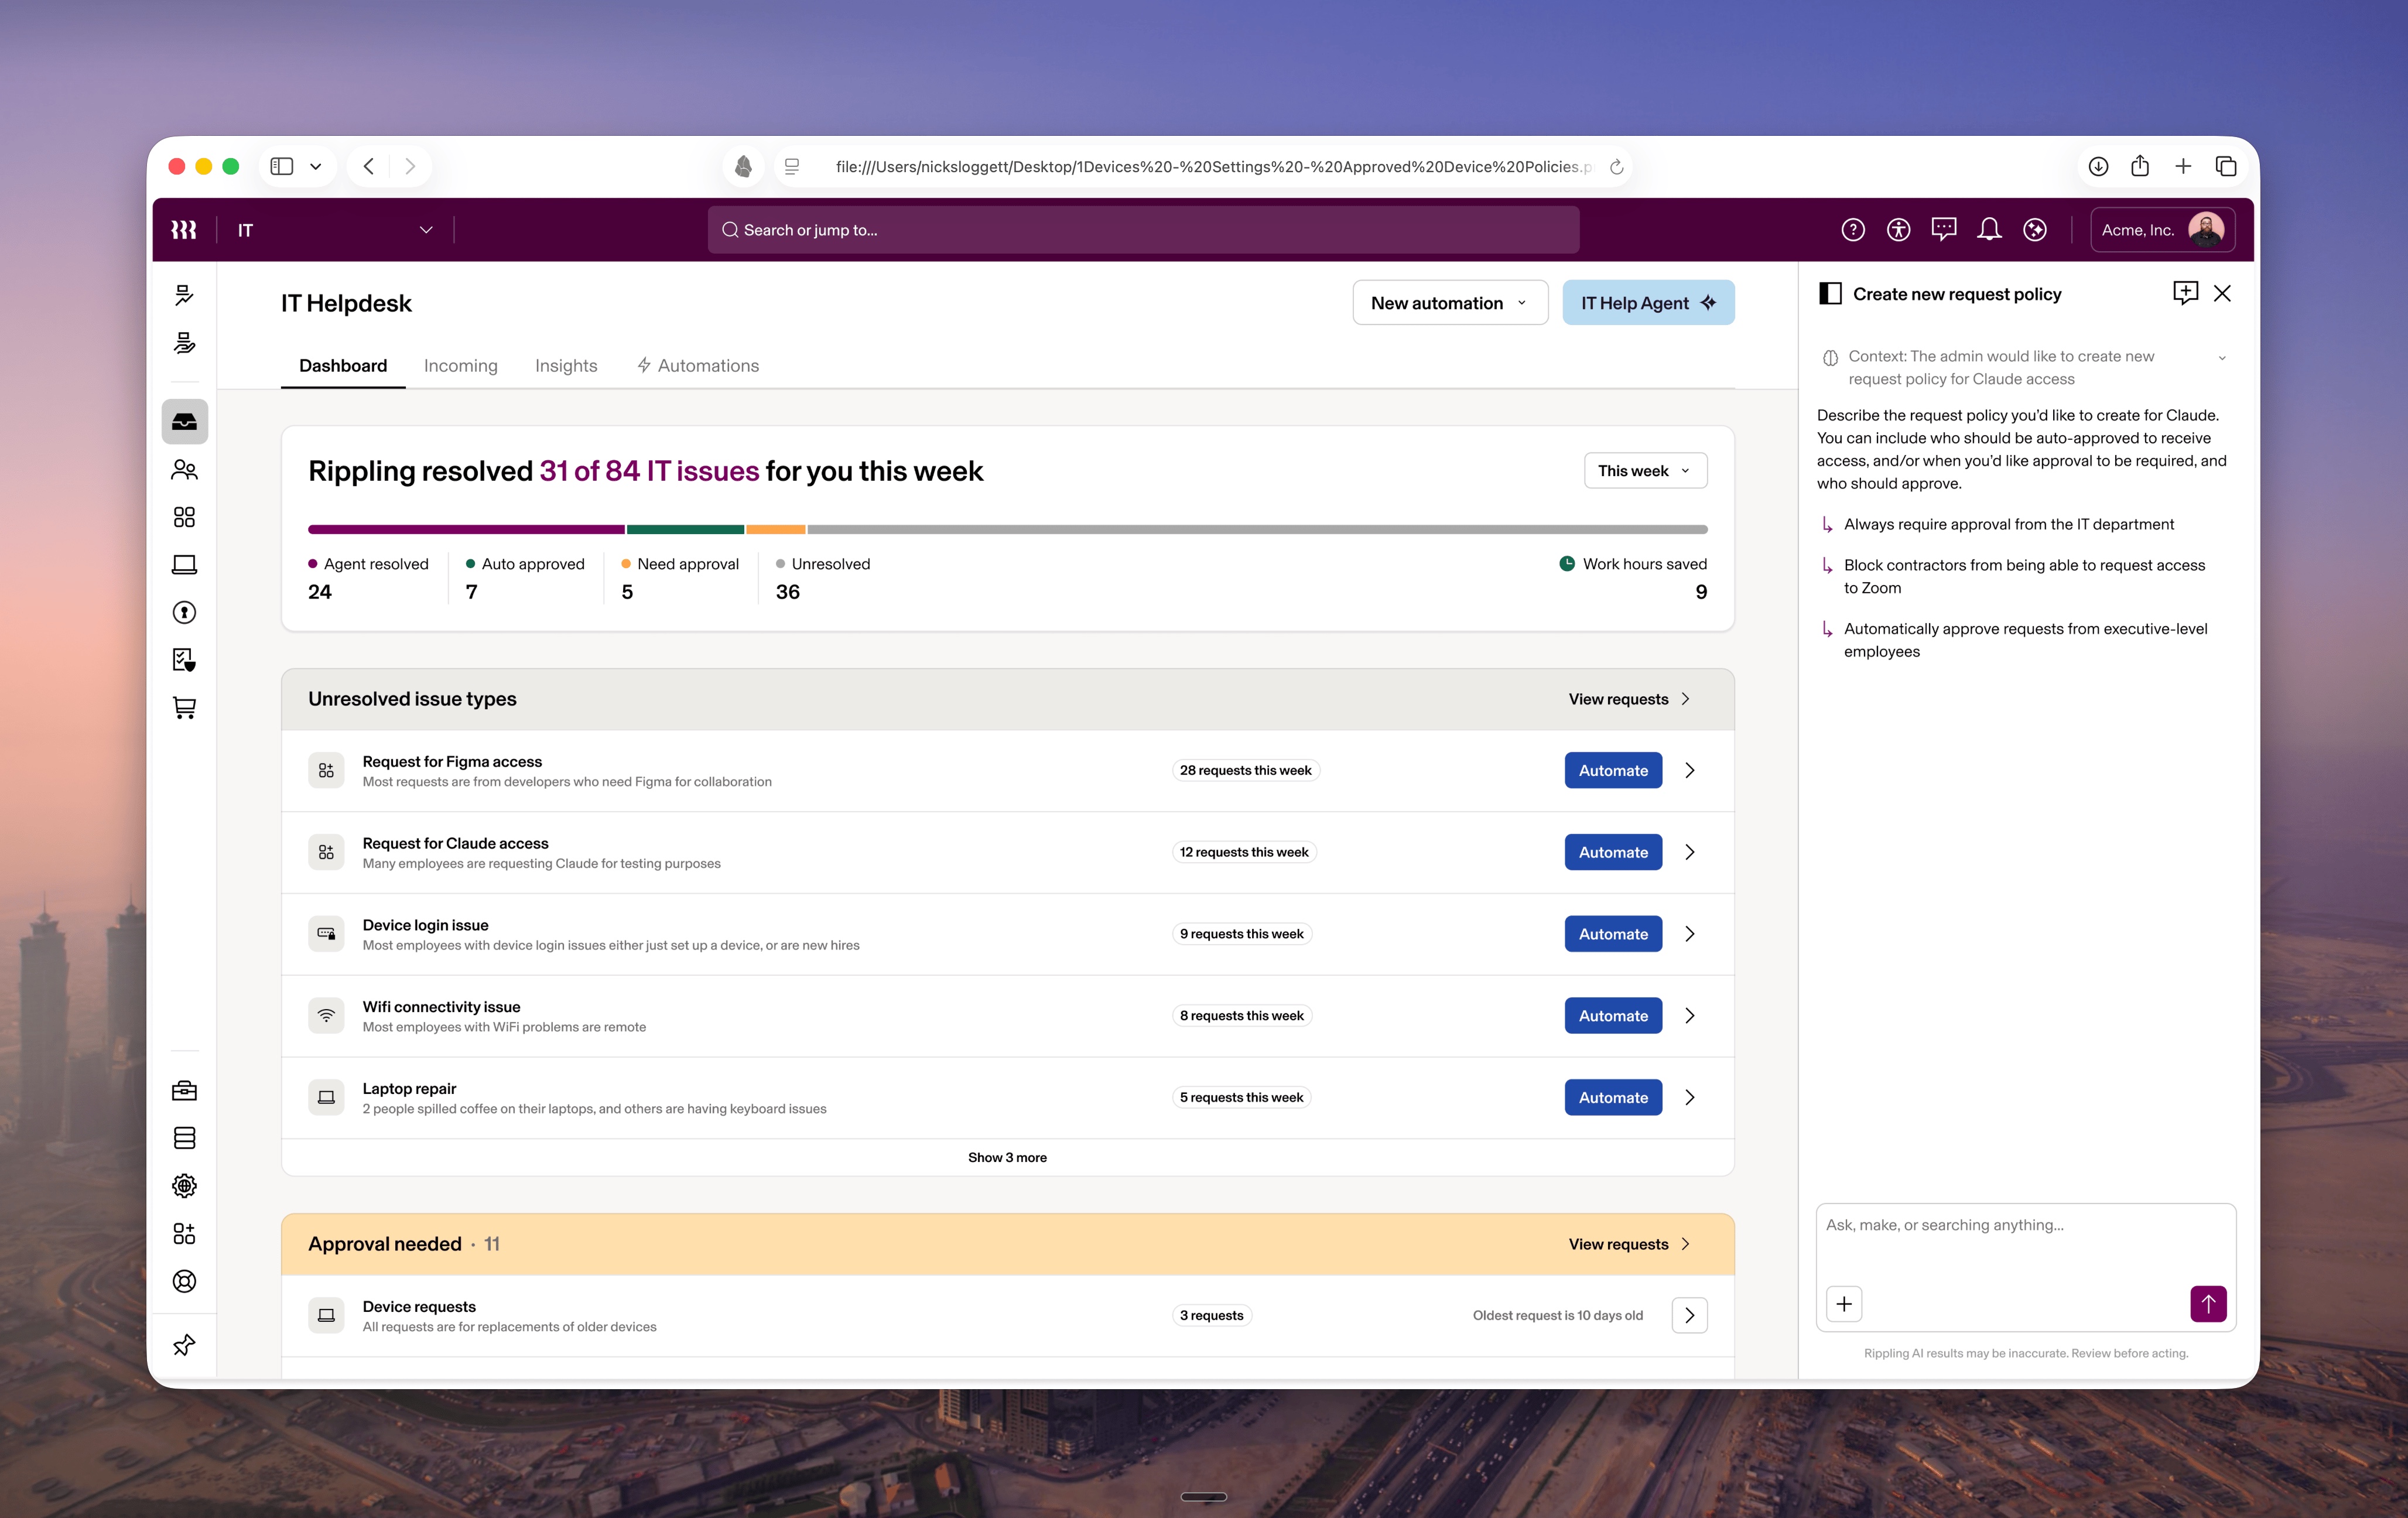Viewport: 2408px width, 1518px height.
Task: Open the laptop devices sidebar icon
Action: coord(184,565)
